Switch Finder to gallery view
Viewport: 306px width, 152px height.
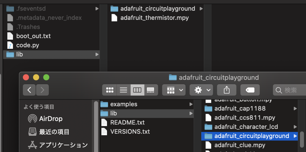(151, 90)
